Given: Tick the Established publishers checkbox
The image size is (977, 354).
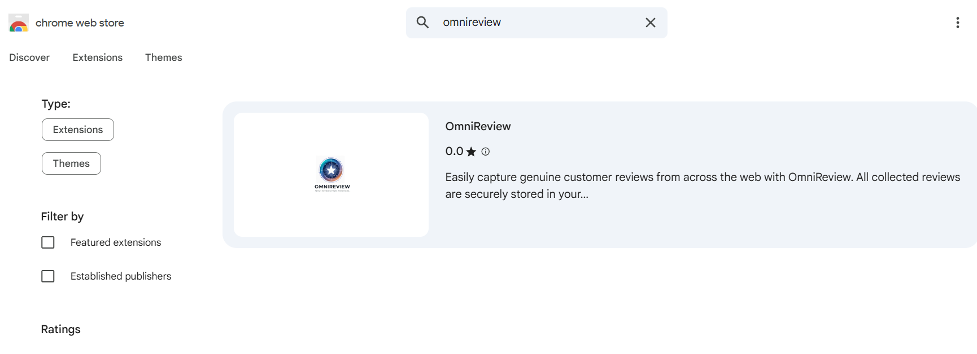Looking at the screenshot, I should coord(48,276).
